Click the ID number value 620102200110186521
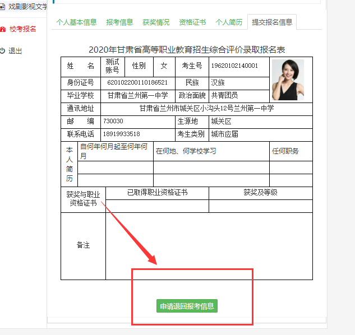 coord(137,83)
